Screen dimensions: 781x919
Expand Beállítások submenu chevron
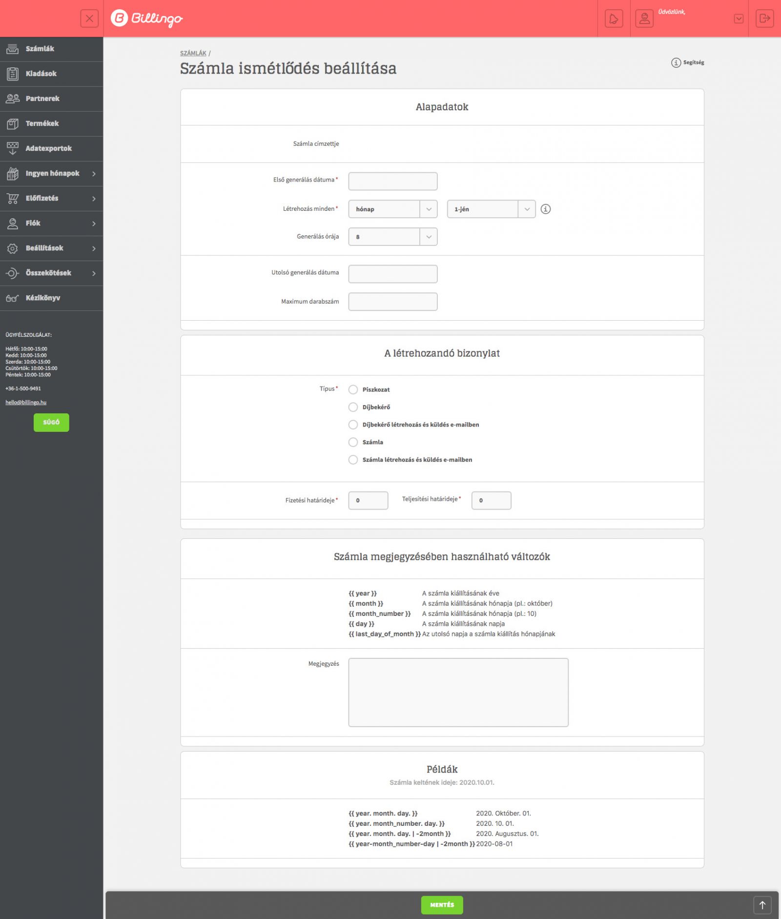pyautogui.click(x=94, y=248)
